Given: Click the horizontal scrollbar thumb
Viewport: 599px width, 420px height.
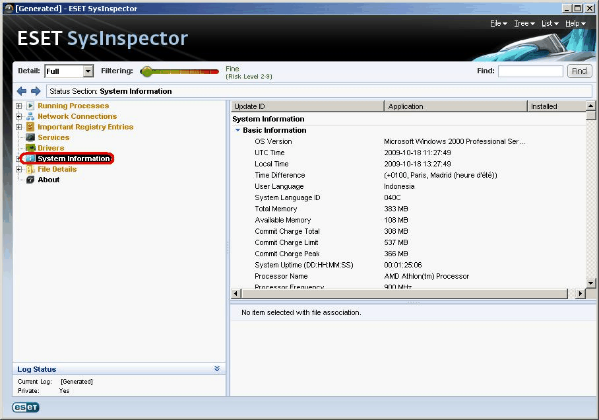Looking at the screenshot, I should coord(405,294).
